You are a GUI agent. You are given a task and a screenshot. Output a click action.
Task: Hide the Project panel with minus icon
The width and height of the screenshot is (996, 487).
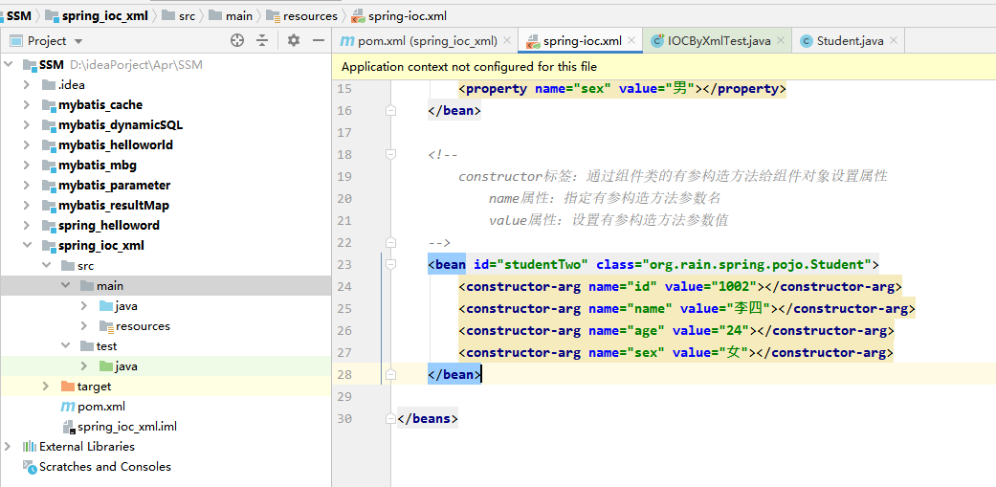[319, 40]
